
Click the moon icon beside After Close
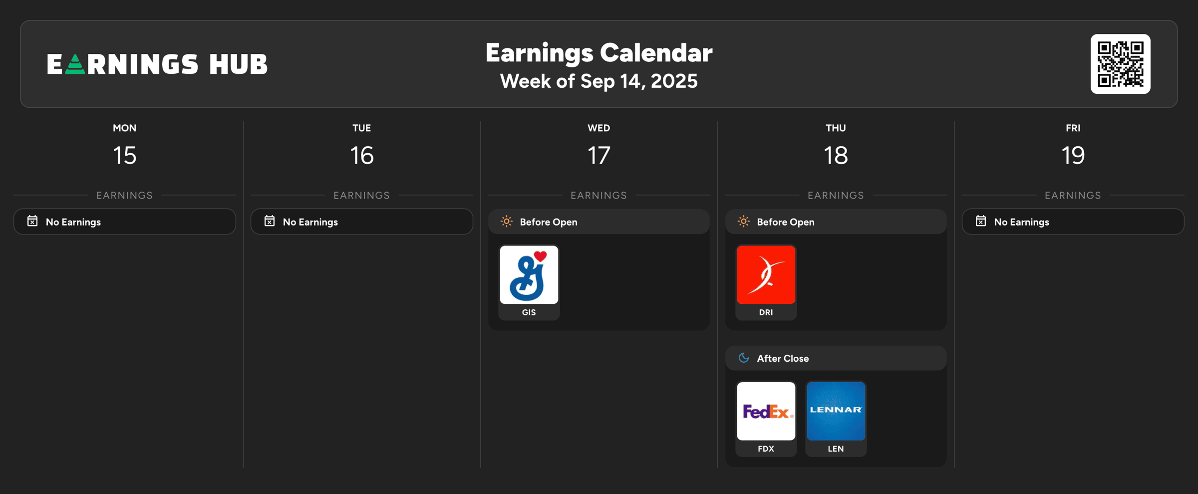[743, 358]
